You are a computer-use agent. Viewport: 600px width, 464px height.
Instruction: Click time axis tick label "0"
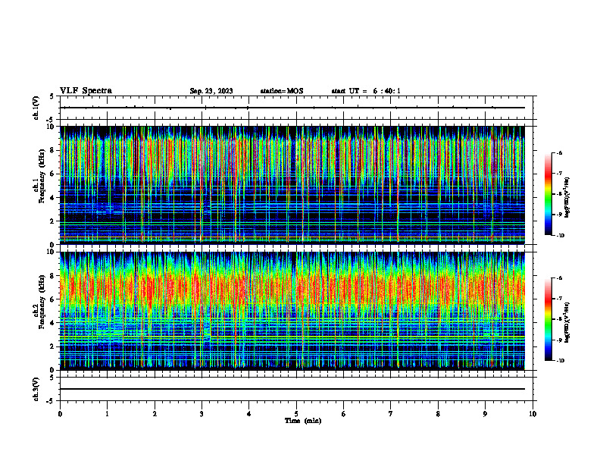click(60, 414)
